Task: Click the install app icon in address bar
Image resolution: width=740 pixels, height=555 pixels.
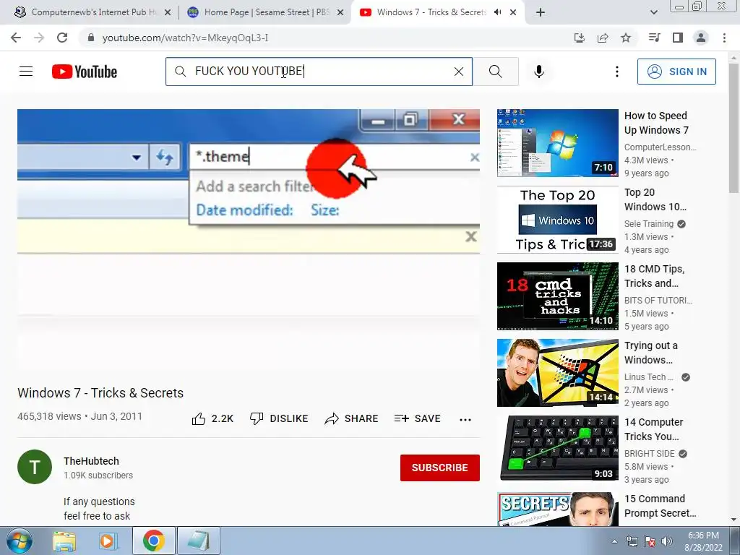Action: 579,38
